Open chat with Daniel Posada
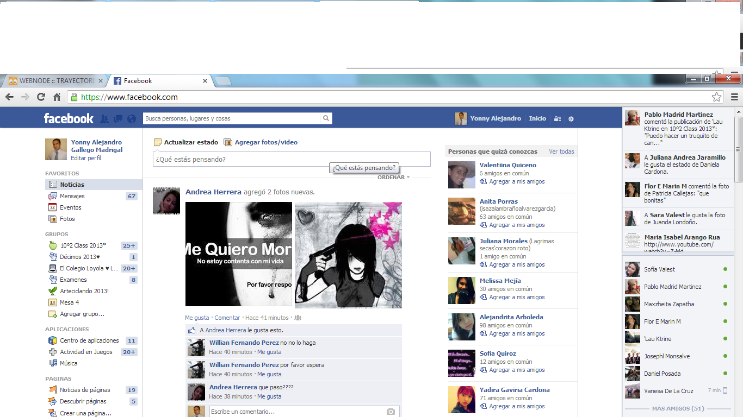Viewport: 743px width, 417px height. [x=677, y=374]
